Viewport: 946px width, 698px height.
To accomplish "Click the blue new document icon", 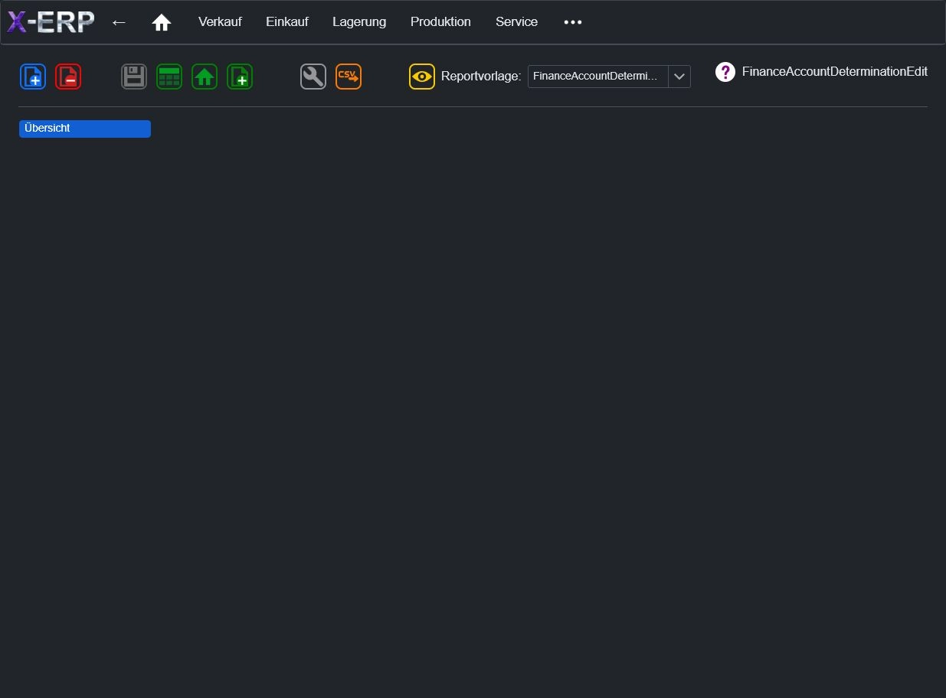I will coord(33,77).
